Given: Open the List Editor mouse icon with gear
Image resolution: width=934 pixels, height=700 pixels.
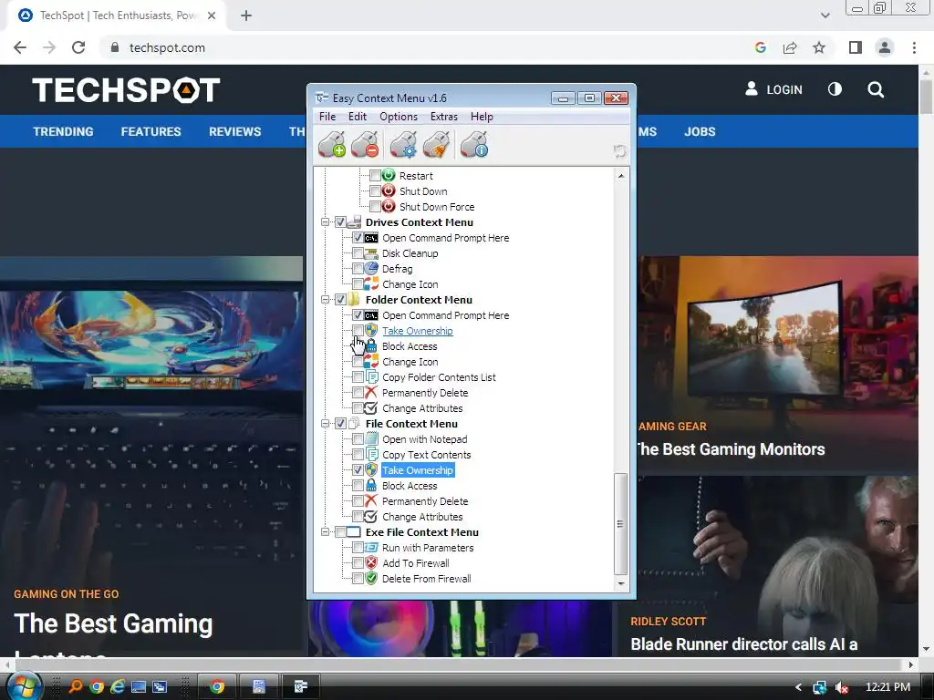Looking at the screenshot, I should (x=403, y=145).
